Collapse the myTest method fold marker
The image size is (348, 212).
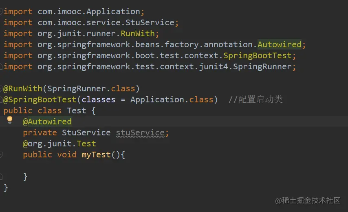point(1,155)
